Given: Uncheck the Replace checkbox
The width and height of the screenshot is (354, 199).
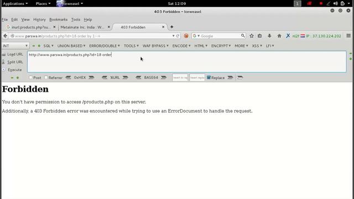Looking at the screenshot, I should [x=209, y=77].
